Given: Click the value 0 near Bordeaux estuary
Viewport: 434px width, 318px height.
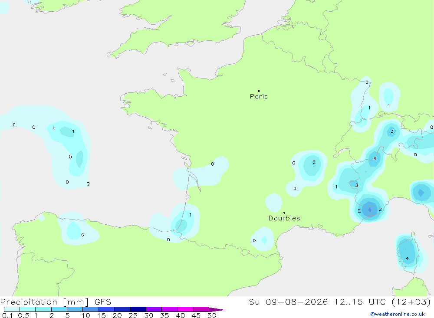Looking at the screenshot, I should [212, 164].
